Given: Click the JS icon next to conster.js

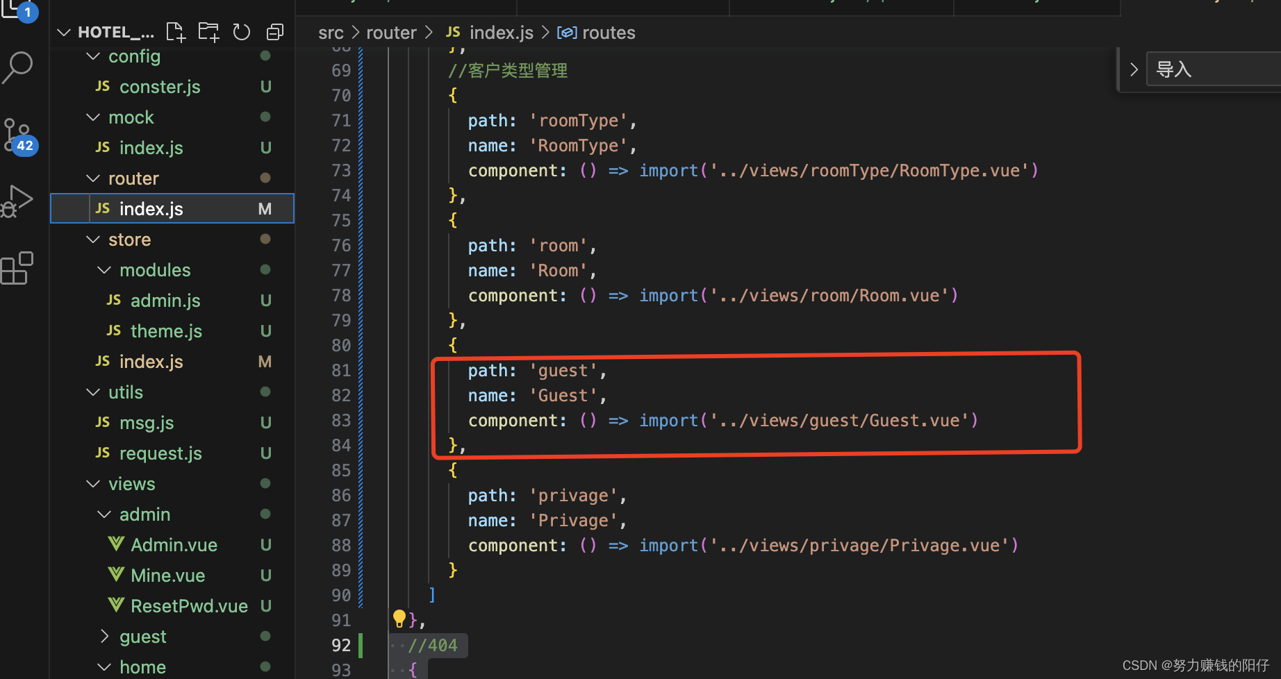Looking at the screenshot, I should coord(102,86).
